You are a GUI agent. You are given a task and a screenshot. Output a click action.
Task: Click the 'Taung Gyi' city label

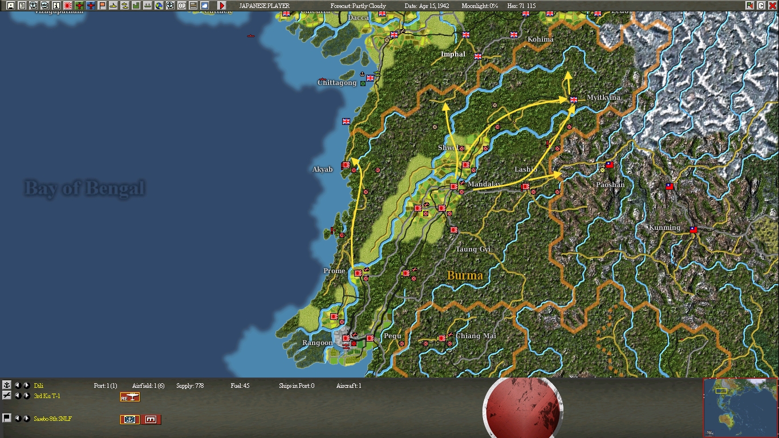pos(473,249)
